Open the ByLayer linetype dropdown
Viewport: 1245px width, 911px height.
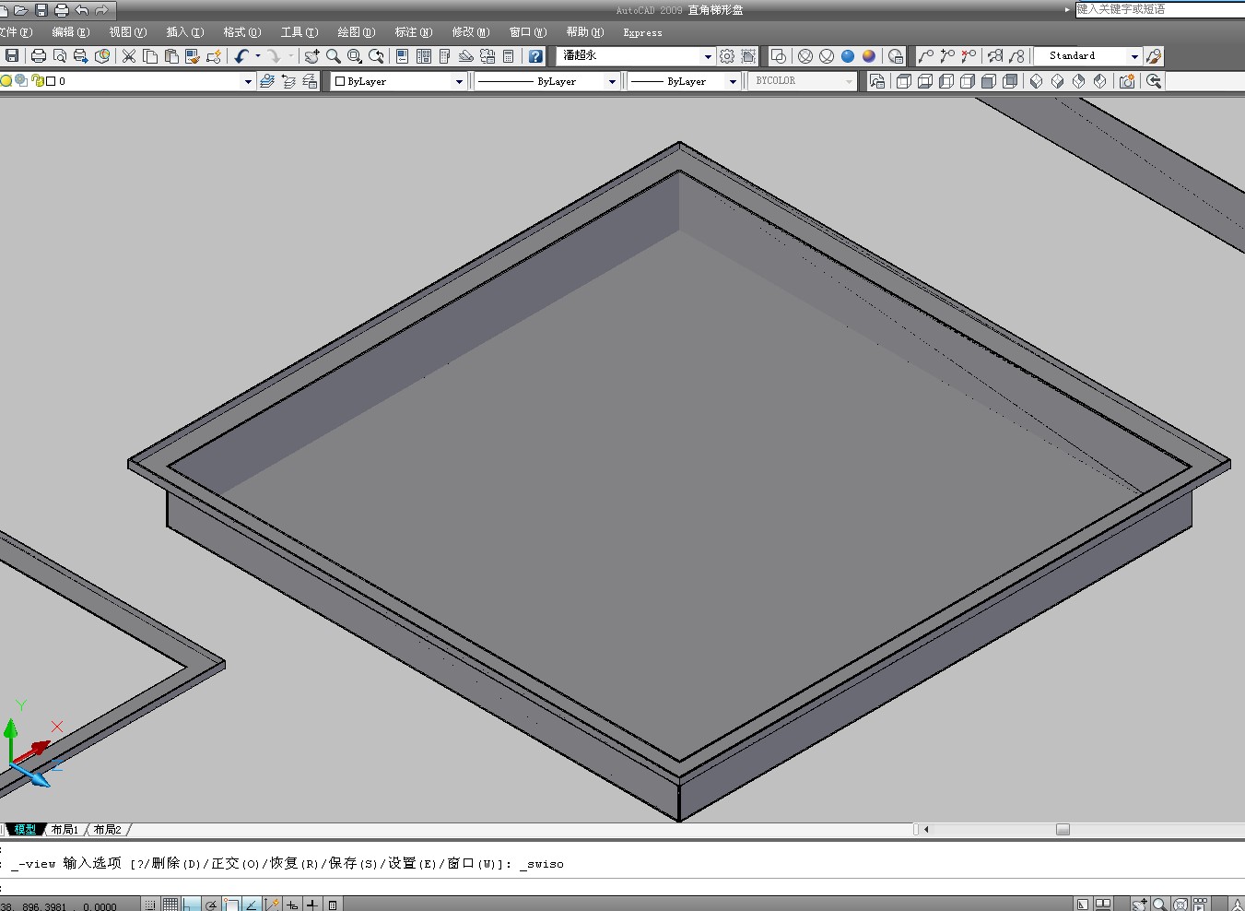612,81
